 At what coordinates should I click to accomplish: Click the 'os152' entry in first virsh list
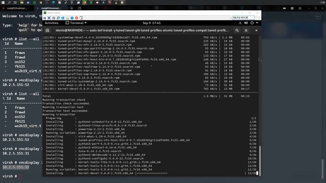pos(20,62)
